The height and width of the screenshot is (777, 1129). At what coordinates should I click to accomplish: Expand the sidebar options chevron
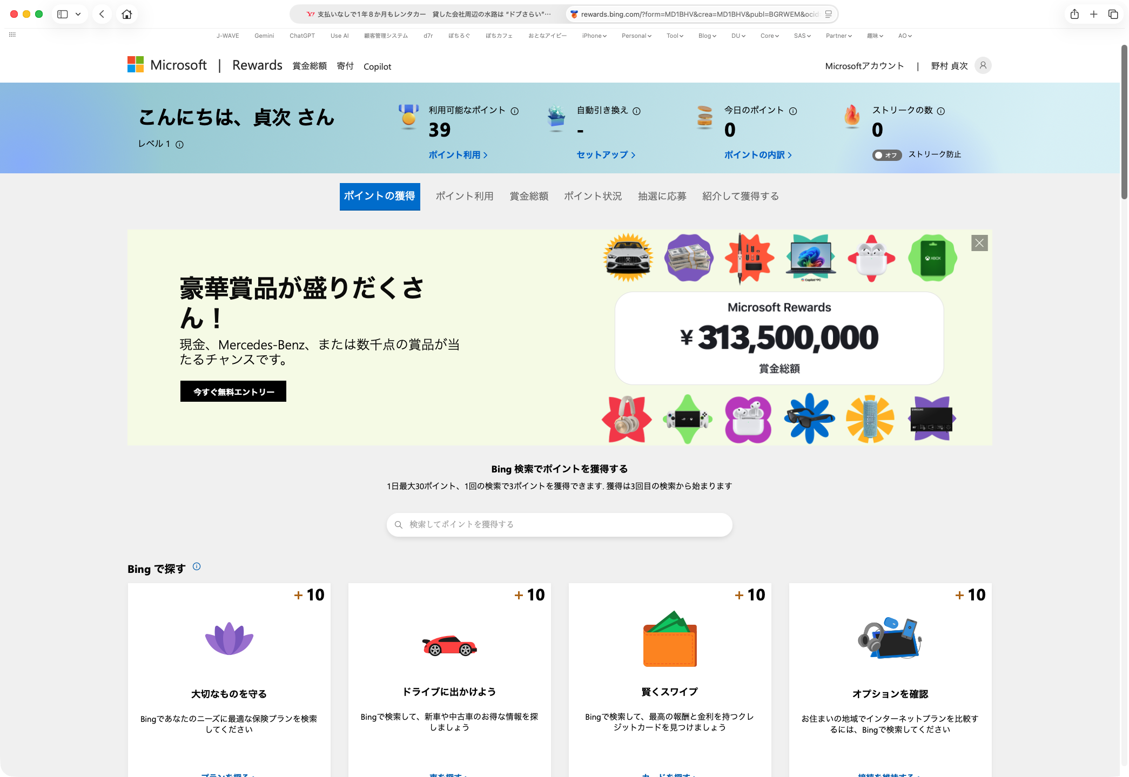click(x=78, y=15)
